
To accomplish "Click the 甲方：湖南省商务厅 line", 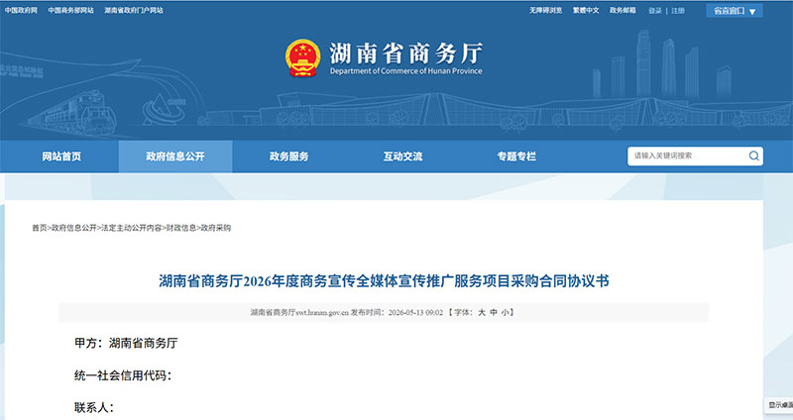I will (126, 343).
